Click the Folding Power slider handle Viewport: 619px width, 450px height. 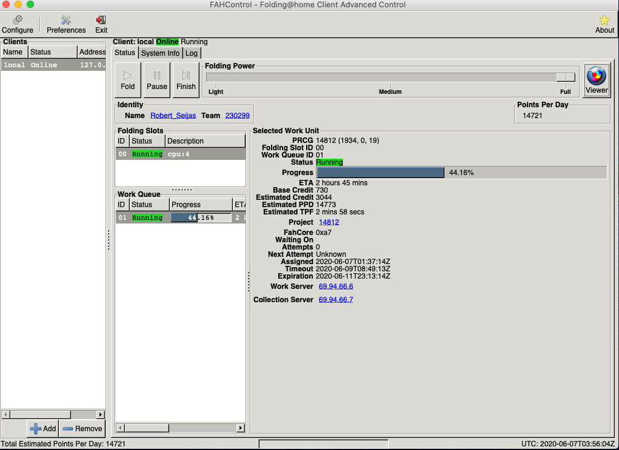coord(566,77)
